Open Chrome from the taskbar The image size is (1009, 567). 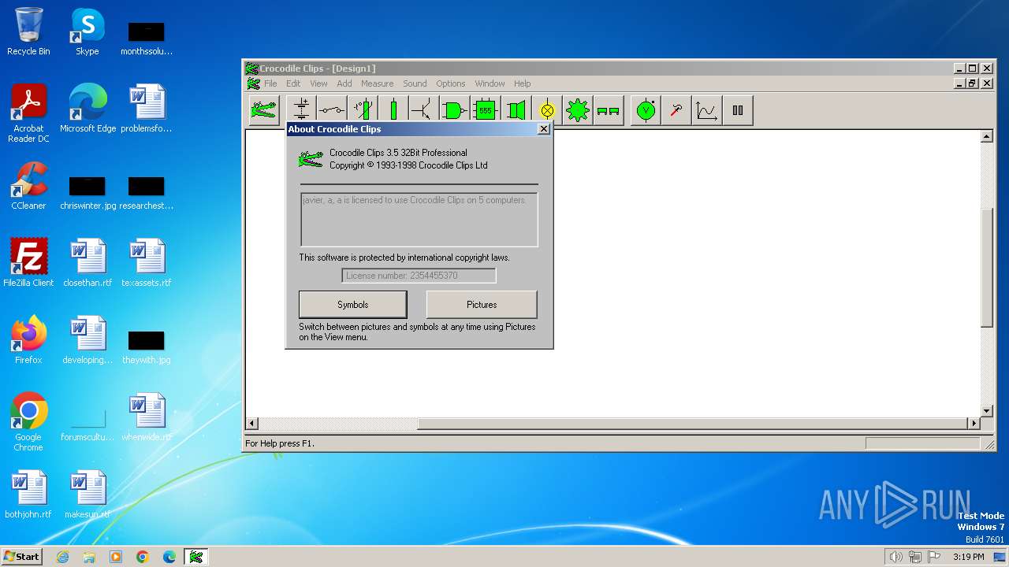tap(143, 557)
